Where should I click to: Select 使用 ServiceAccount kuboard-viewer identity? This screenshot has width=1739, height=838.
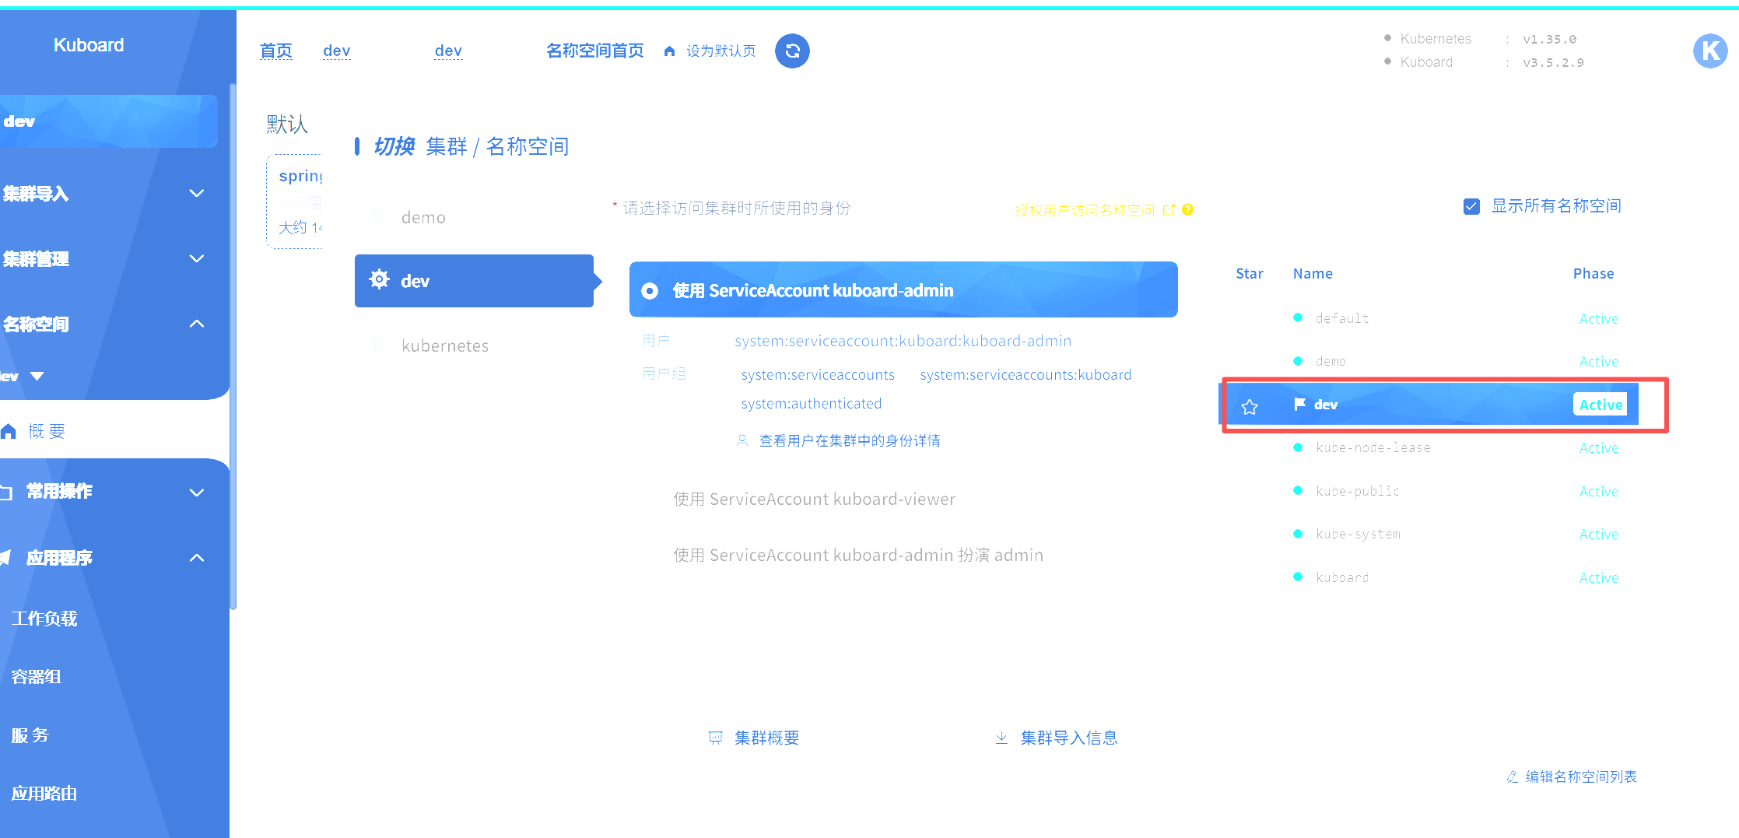tap(814, 500)
